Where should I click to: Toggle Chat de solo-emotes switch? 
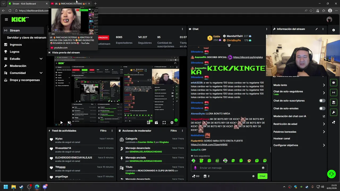[322, 108]
